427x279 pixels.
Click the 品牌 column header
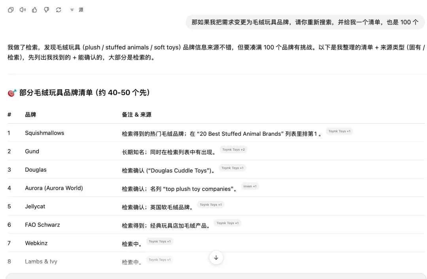(30, 114)
